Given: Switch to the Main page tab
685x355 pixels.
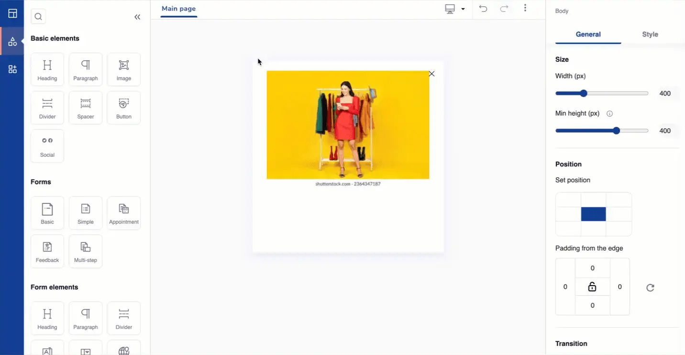Looking at the screenshot, I should [x=178, y=9].
